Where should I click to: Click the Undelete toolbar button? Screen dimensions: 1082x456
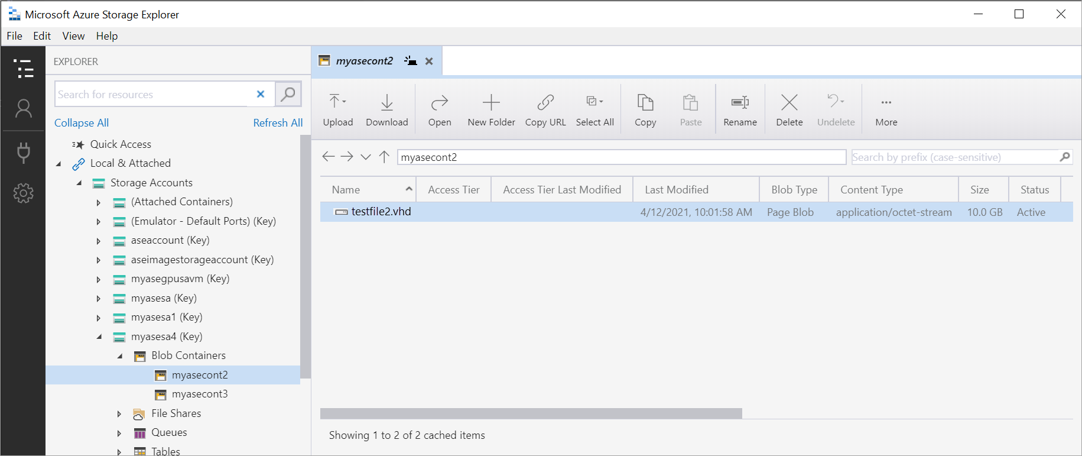[x=836, y=110]
